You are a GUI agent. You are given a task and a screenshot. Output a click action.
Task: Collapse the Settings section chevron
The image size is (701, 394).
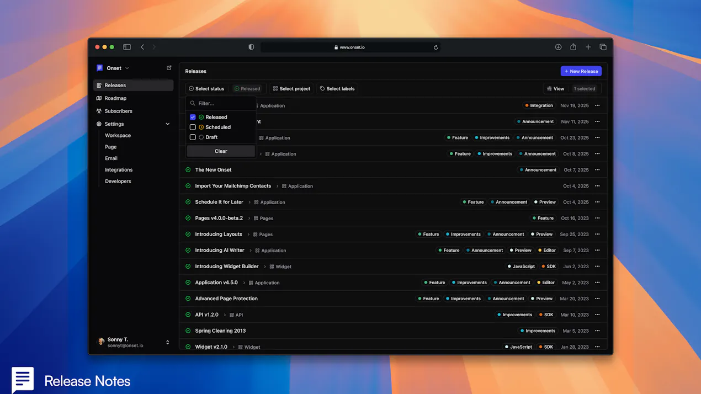tap(168, 124)
